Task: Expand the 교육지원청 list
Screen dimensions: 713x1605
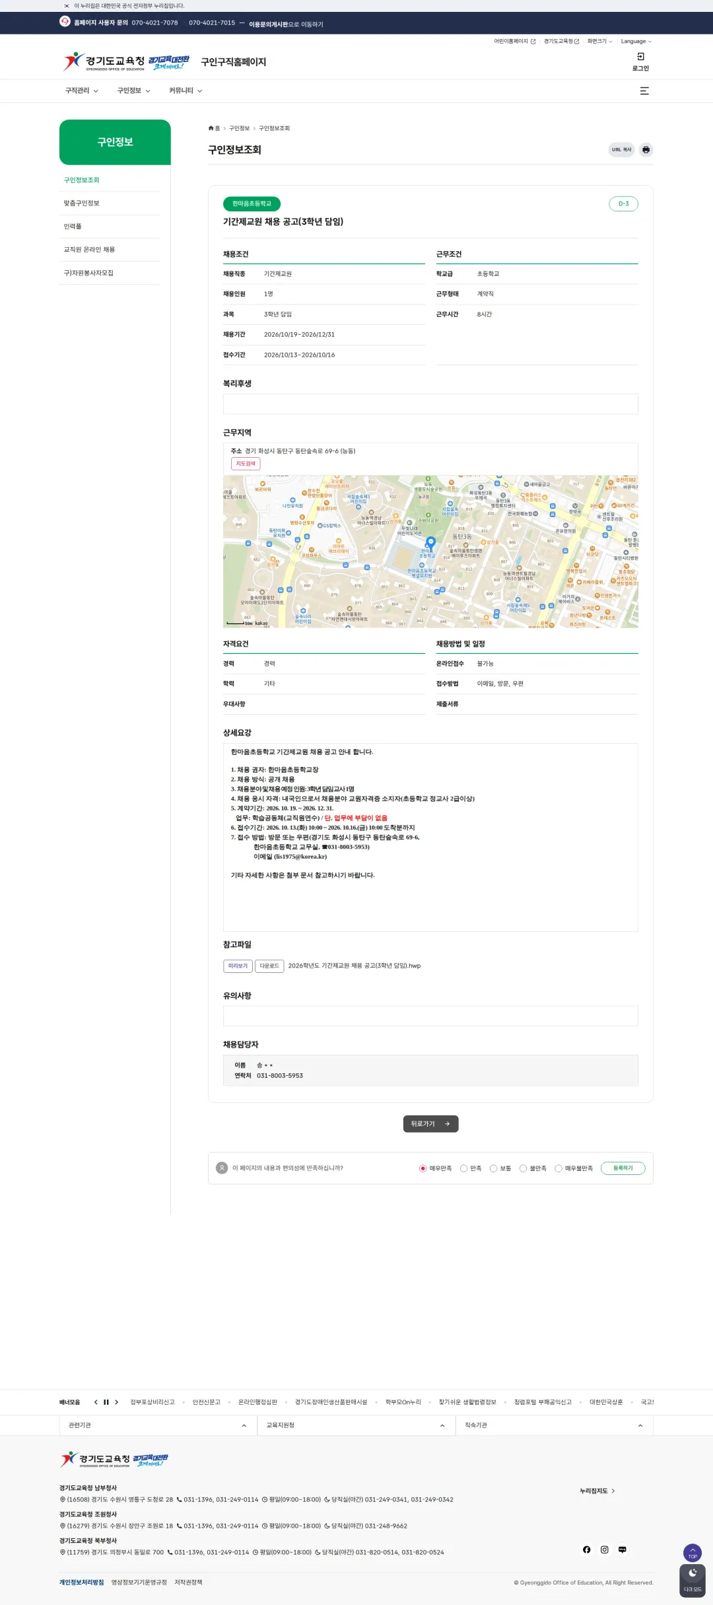Action: coord(356,1425)
